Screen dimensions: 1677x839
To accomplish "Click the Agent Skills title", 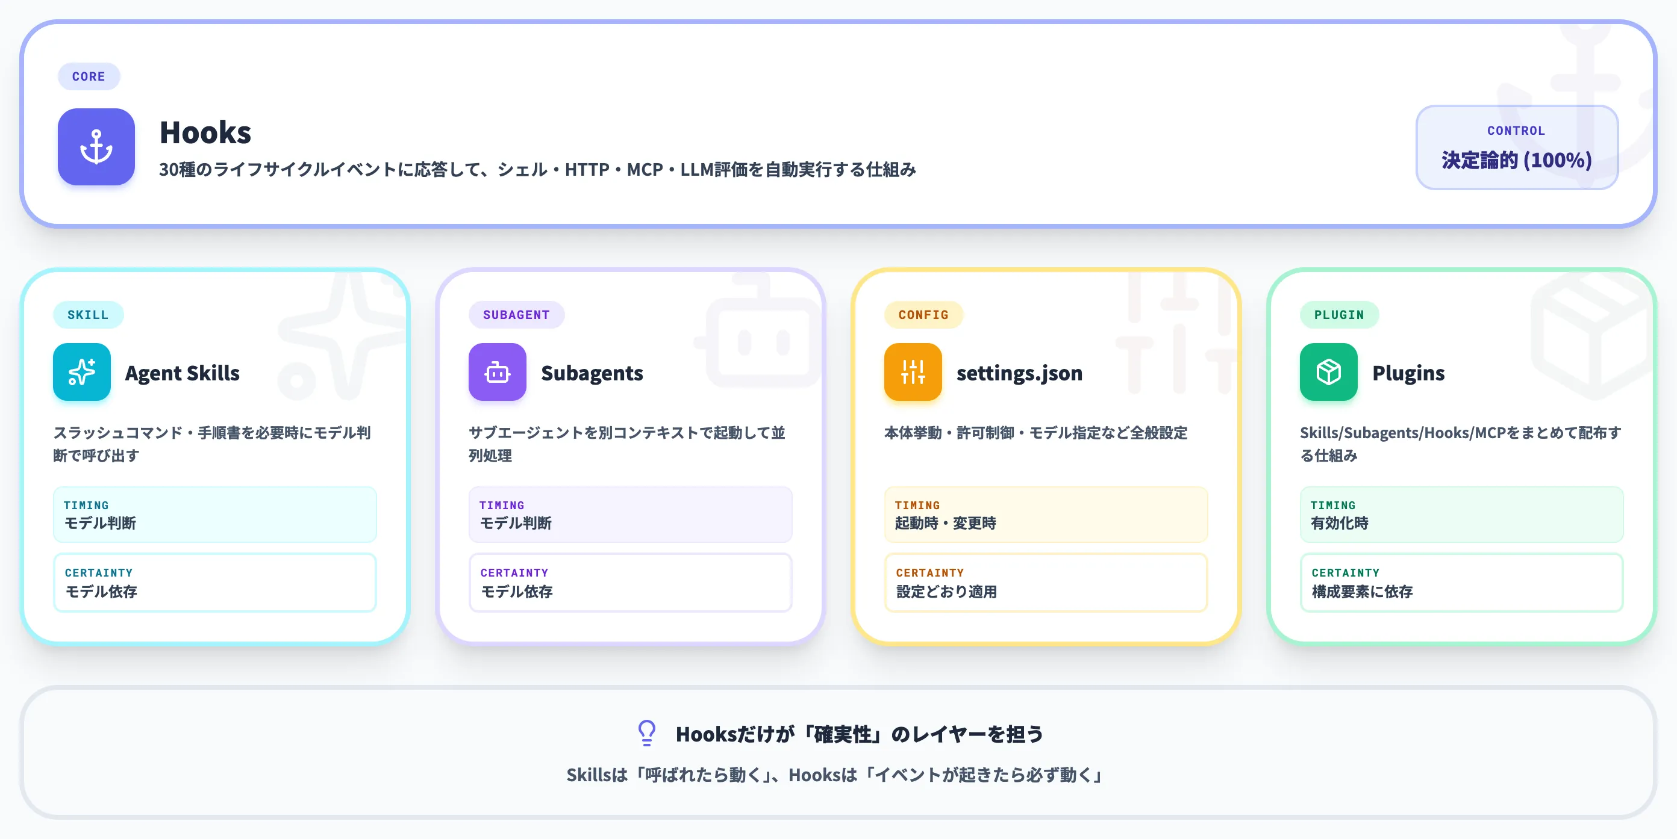I will coord(183,373).
